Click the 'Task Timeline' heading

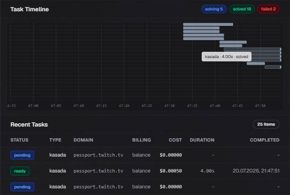30,9
